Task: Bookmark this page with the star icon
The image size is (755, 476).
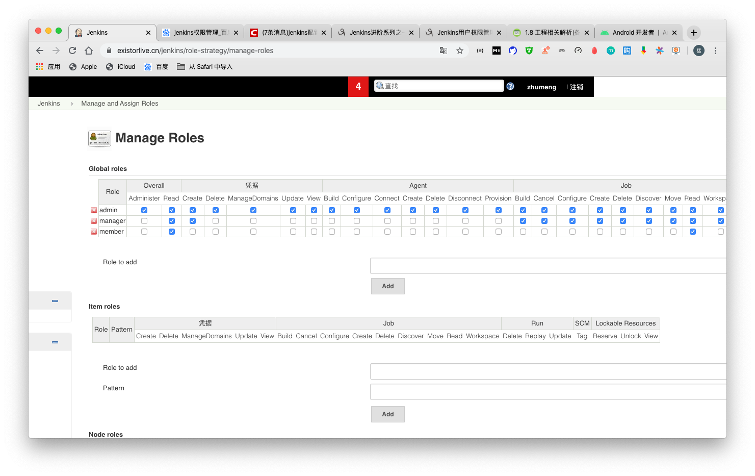Action: (460, 51)
